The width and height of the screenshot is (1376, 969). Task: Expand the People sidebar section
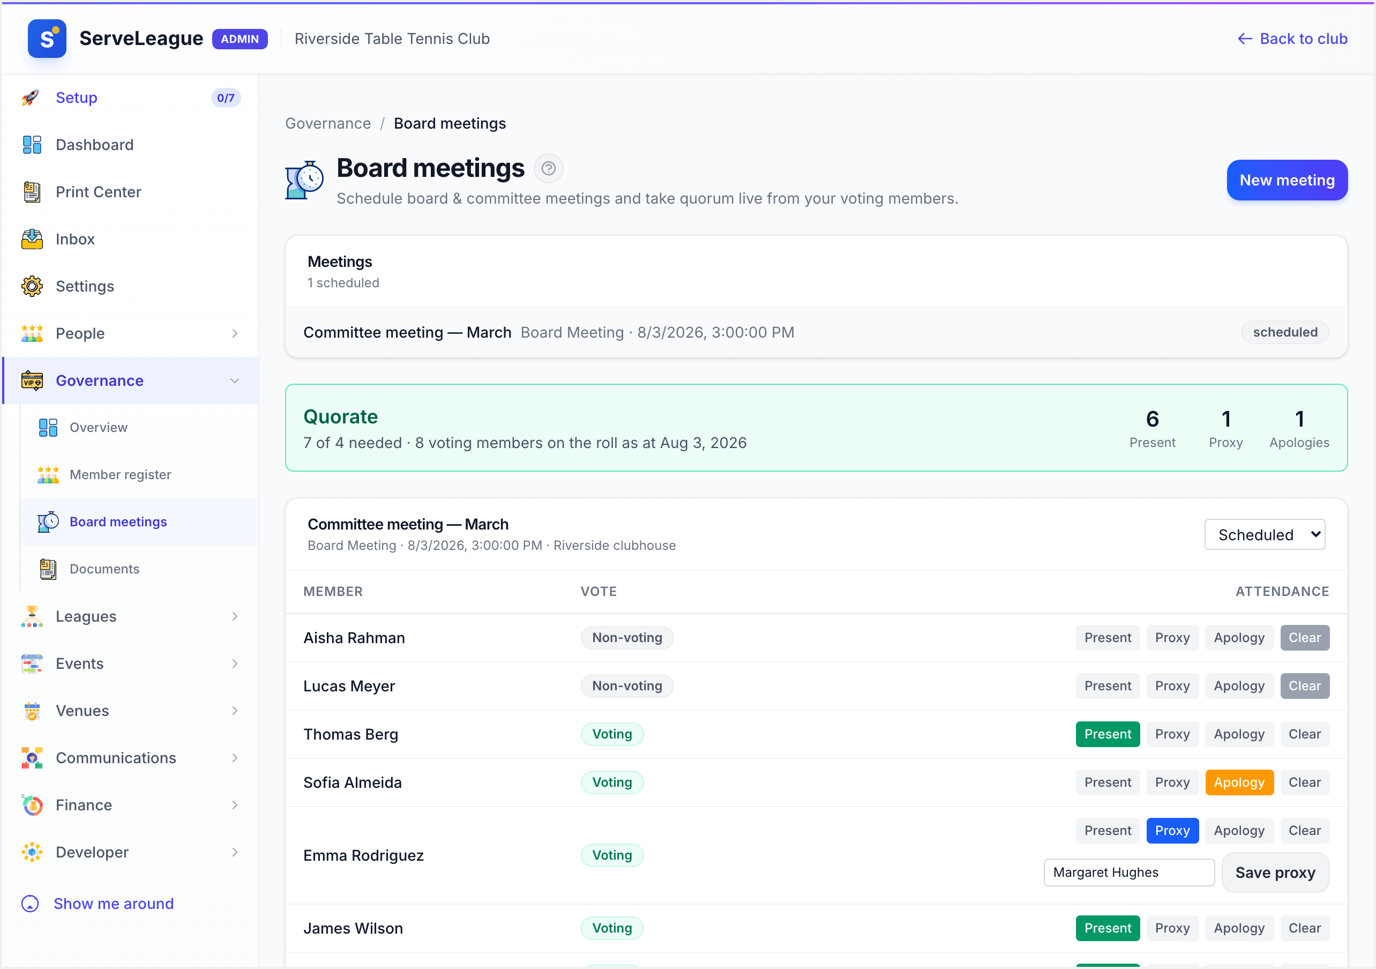point(235,333)
